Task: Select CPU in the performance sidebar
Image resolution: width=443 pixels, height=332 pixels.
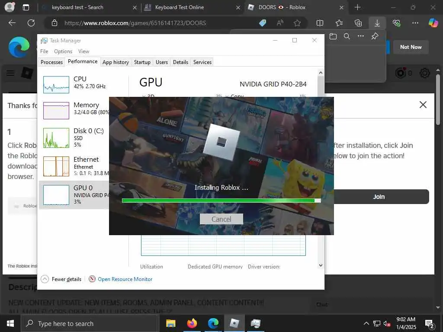Action: [x=74, y=83]
